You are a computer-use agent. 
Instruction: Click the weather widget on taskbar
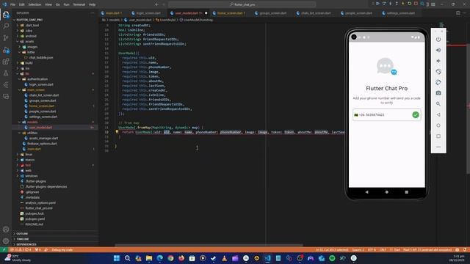click(18, 258)
